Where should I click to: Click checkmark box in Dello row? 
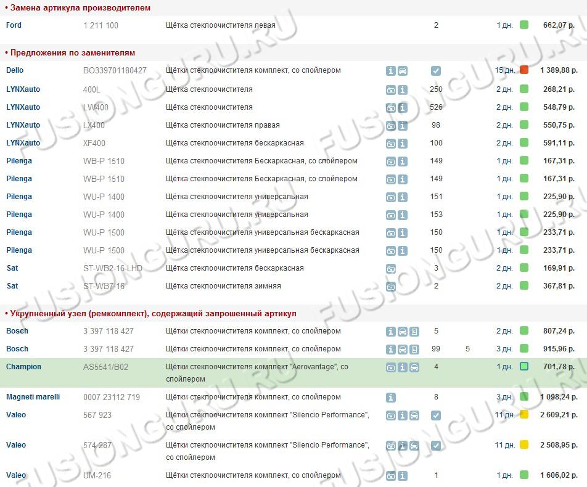click(x=436, y=71)
